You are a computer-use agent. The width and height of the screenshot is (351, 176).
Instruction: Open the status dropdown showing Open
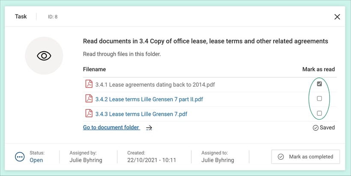pyautogui.click(x=36, y=160)
